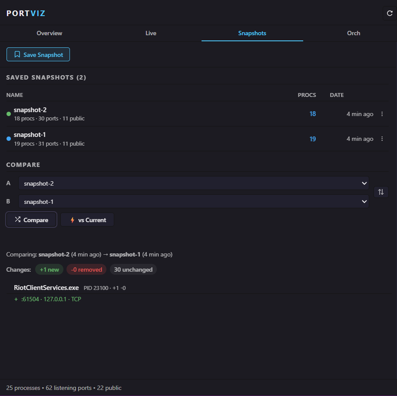Click the 30 unchanged badge
The image size is (397, 396).
tap(133, 270)
